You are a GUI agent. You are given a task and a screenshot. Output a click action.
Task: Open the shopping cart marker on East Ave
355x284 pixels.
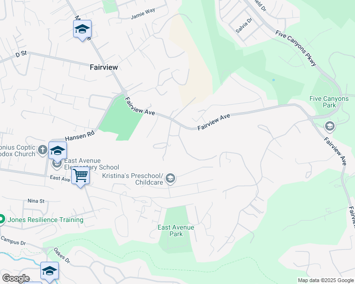tap(80, 176)
